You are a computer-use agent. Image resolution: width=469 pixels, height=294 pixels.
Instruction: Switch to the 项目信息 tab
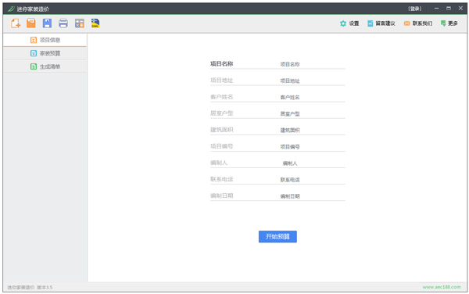click(45, 40)
